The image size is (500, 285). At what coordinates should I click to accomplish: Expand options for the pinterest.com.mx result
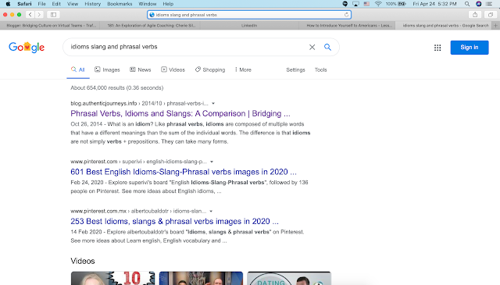[211, 211]
